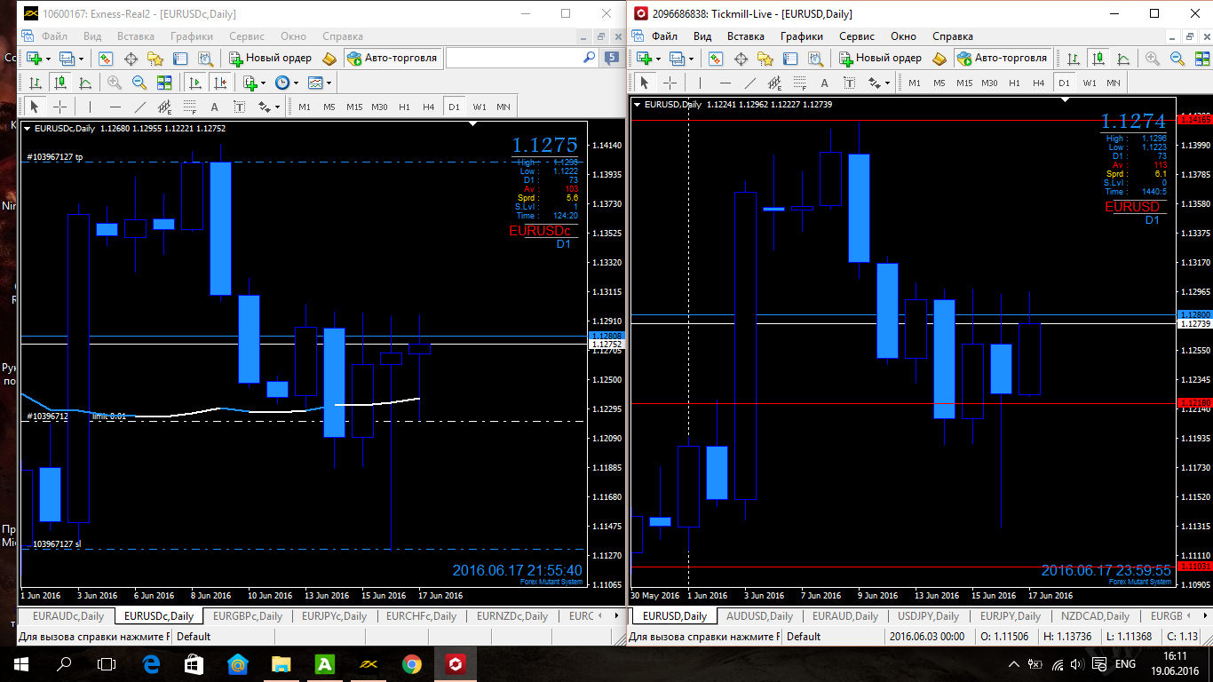
Task: Select horizontal line tool in Exness window
Action: (x=115, y=107)
